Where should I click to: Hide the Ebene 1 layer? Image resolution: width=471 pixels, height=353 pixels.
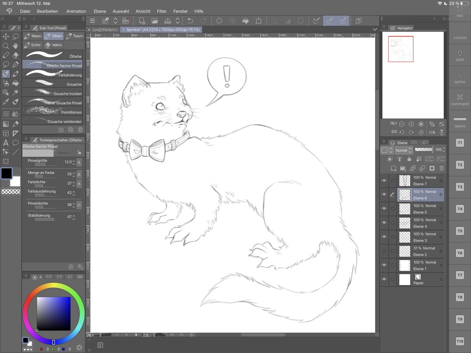coord(384,266)
